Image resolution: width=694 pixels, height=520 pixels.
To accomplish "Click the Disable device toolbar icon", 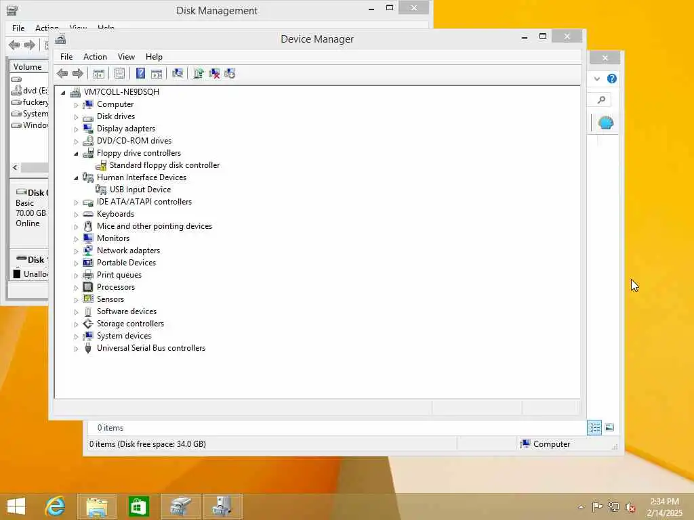I will pyautogui.click(x=230, y=73).
